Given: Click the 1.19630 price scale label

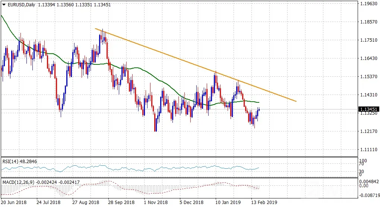Looking at the screenshot, I should [x=368, y=3].
